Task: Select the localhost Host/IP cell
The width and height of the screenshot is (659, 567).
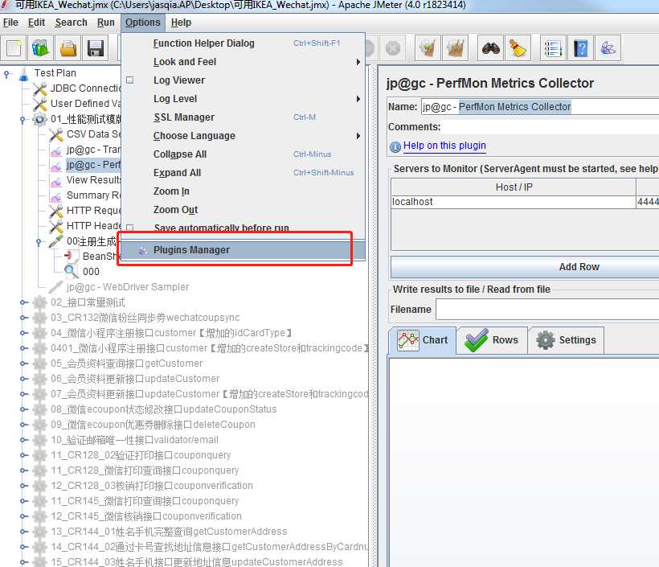Action: pyautogui.click(x=514, y=202)
